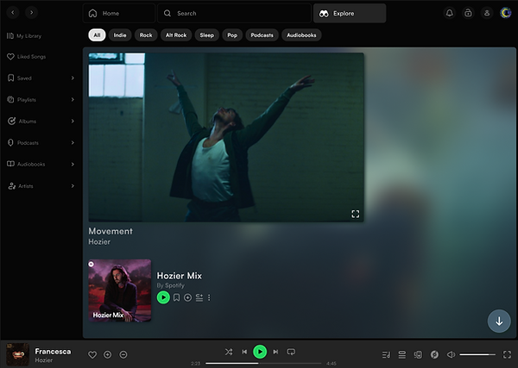Open Liked Songs in the sidebar
Viewport: 518px width, 368px height.
tap(27, 56)
